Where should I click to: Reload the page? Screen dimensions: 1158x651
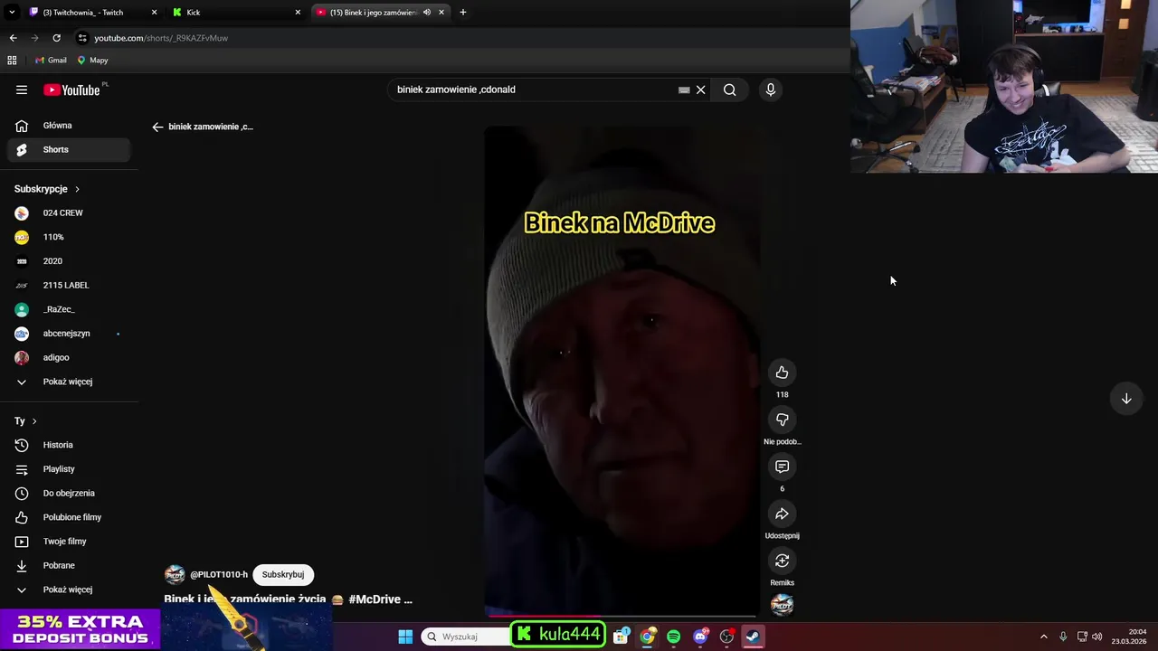tap(56, 38)
